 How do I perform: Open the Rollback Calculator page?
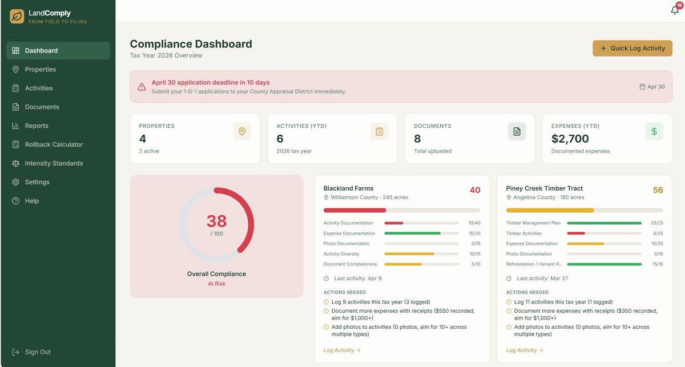coord(58,144)
